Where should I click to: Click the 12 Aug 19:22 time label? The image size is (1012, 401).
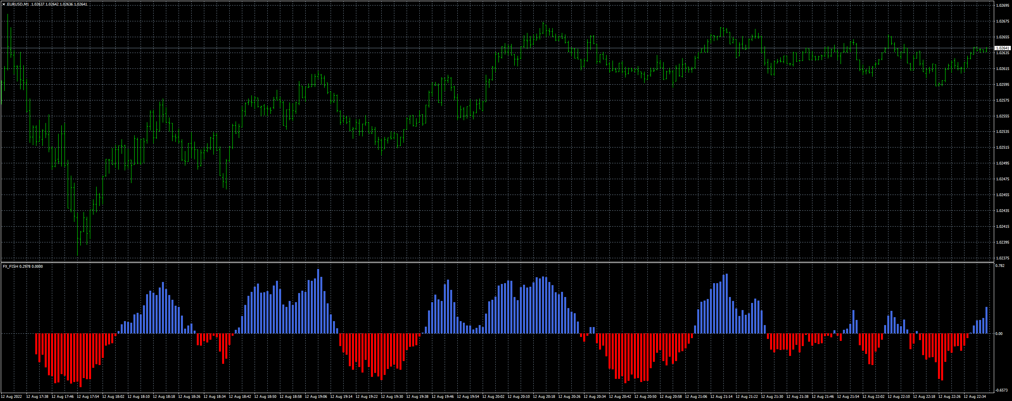(x=367, y=397)
